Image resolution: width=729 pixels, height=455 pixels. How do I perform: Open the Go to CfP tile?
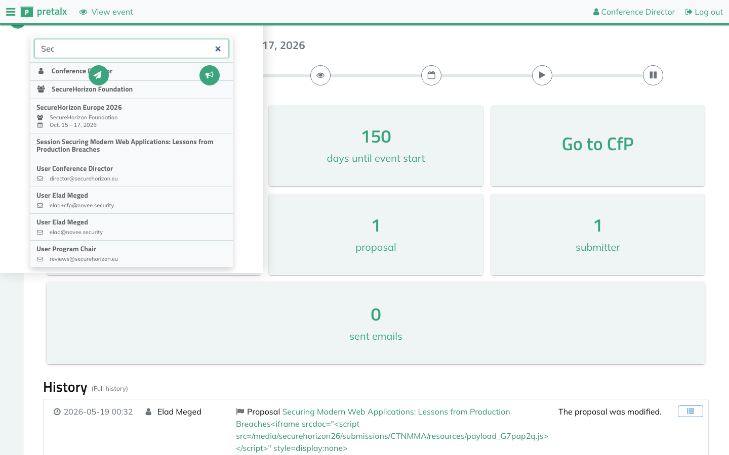[598, 146]
